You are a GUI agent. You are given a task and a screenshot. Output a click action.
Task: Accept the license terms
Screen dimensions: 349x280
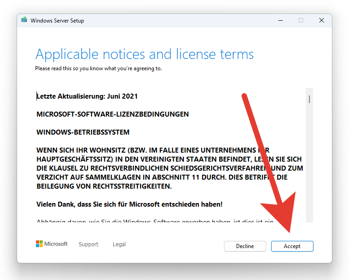pos(292,246)
